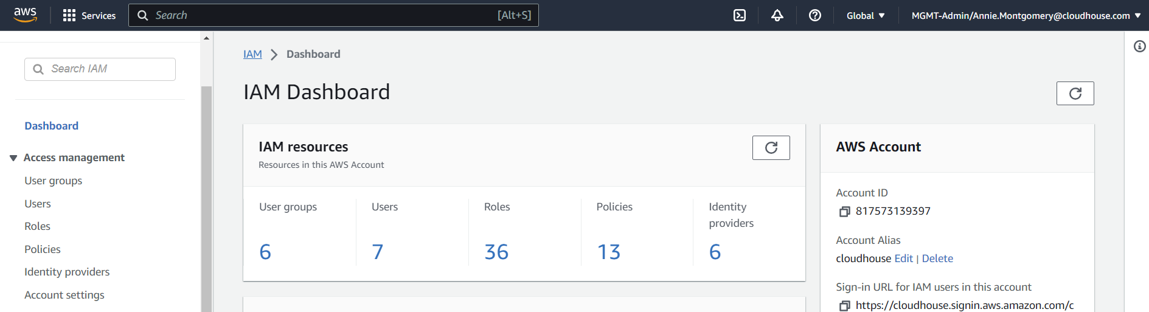Expand the MGMT-Admin account menu
The height and width of the screenshot is (312, 1149).
(1026, 15)
